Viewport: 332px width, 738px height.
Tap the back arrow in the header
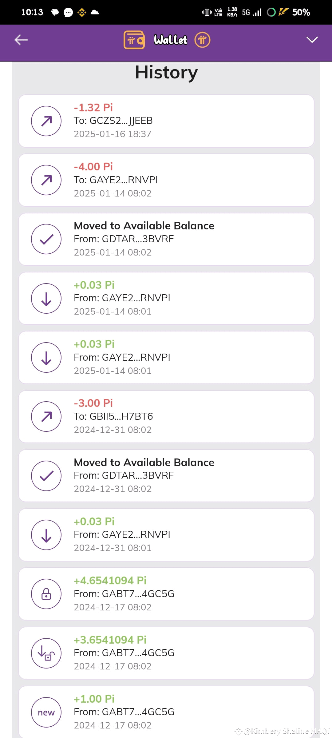tap(21, 40)
